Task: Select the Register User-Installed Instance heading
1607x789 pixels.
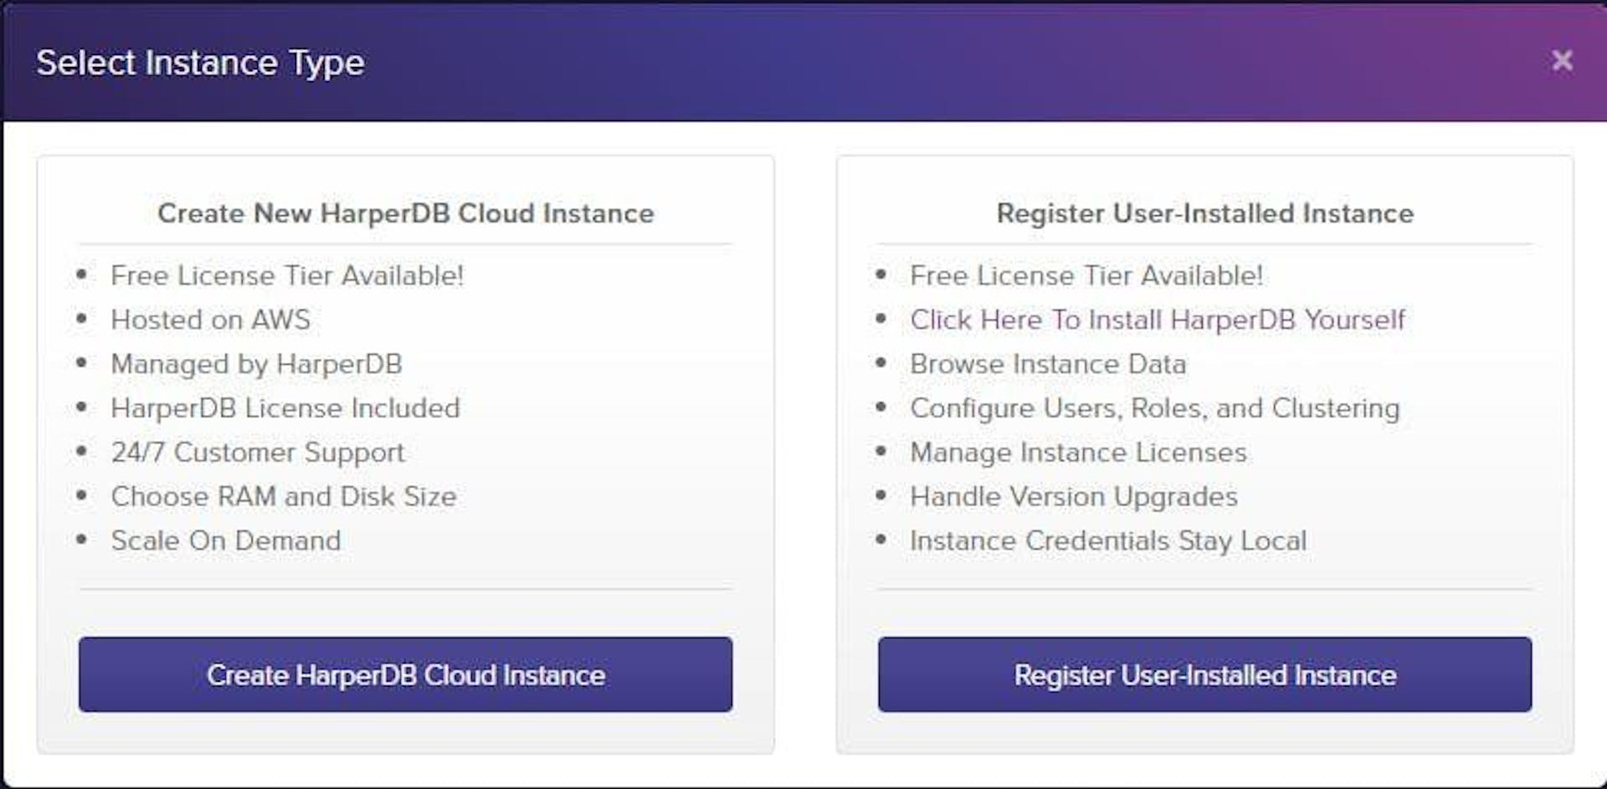Action: (x=1204, y=213)
